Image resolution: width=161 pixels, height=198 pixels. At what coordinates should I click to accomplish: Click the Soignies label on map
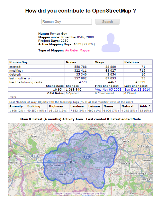click(x=93, y=128)
